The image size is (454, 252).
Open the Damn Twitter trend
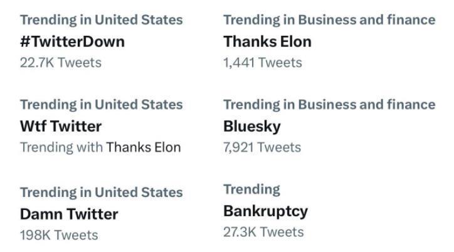pos(69,214)
